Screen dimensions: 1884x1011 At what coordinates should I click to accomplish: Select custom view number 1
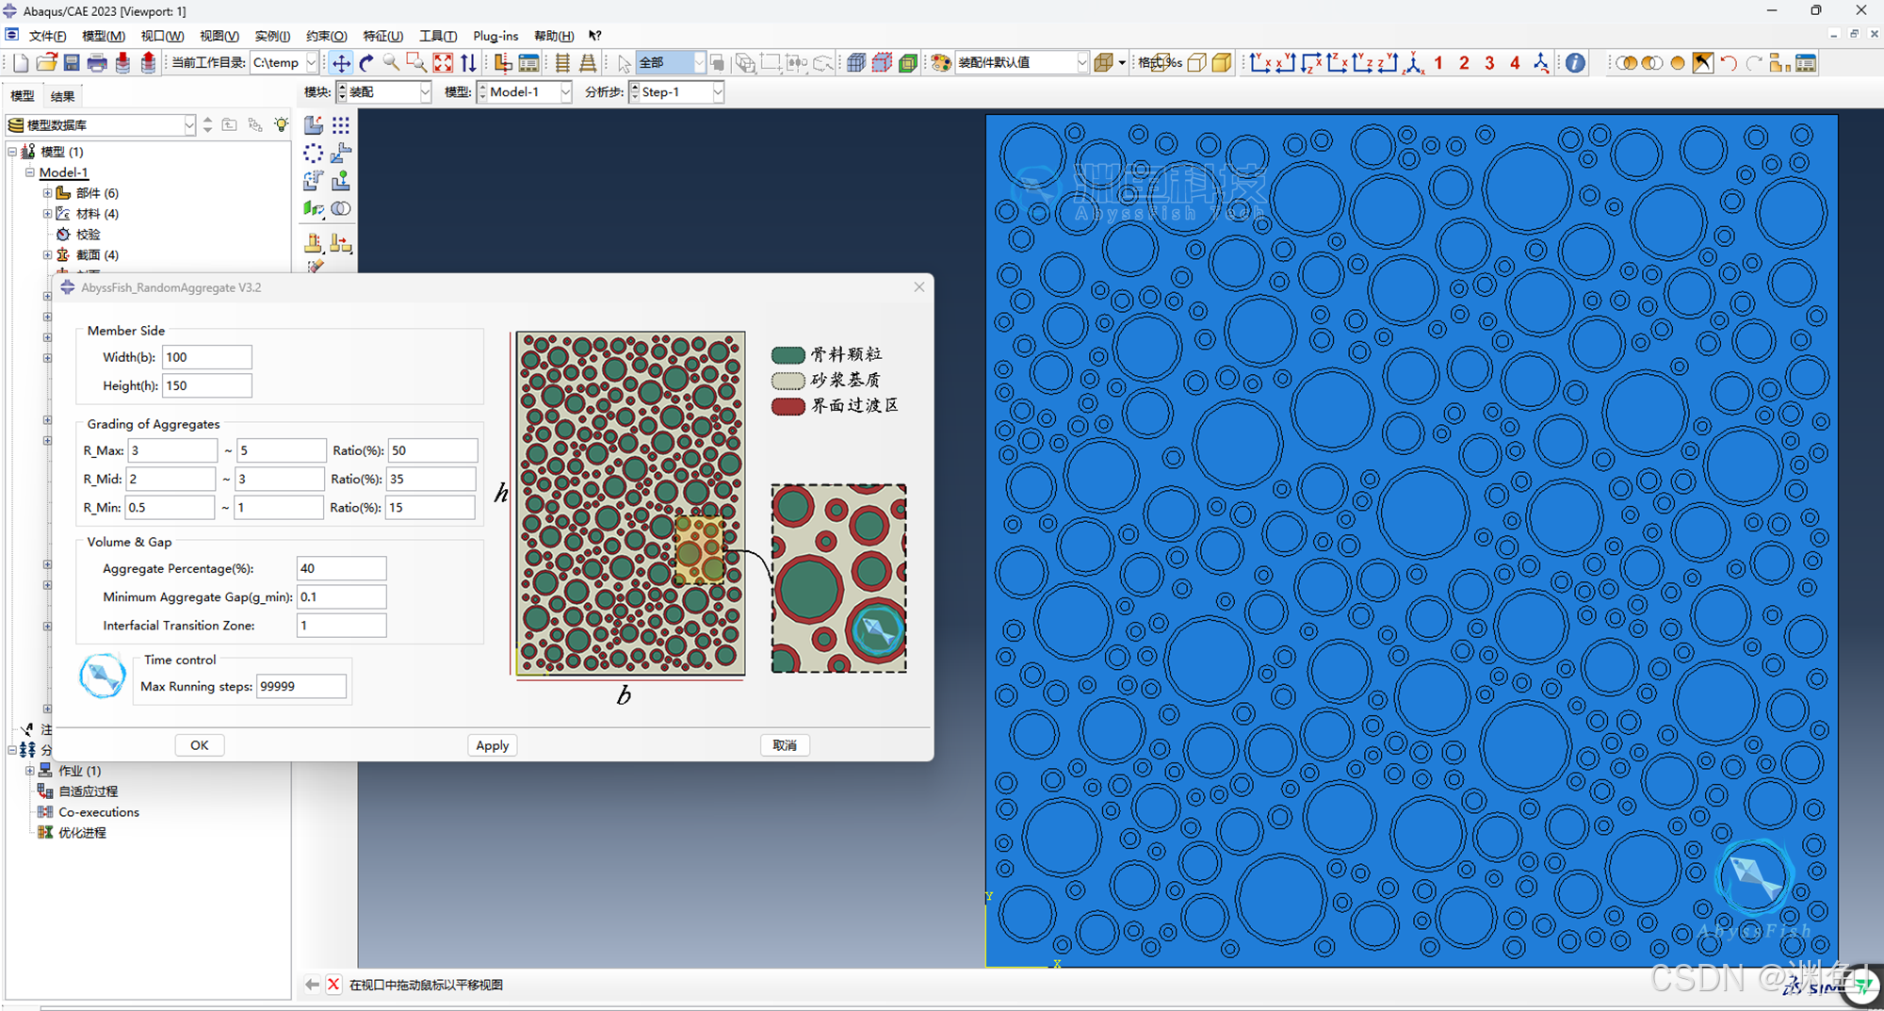(1438, 63)
